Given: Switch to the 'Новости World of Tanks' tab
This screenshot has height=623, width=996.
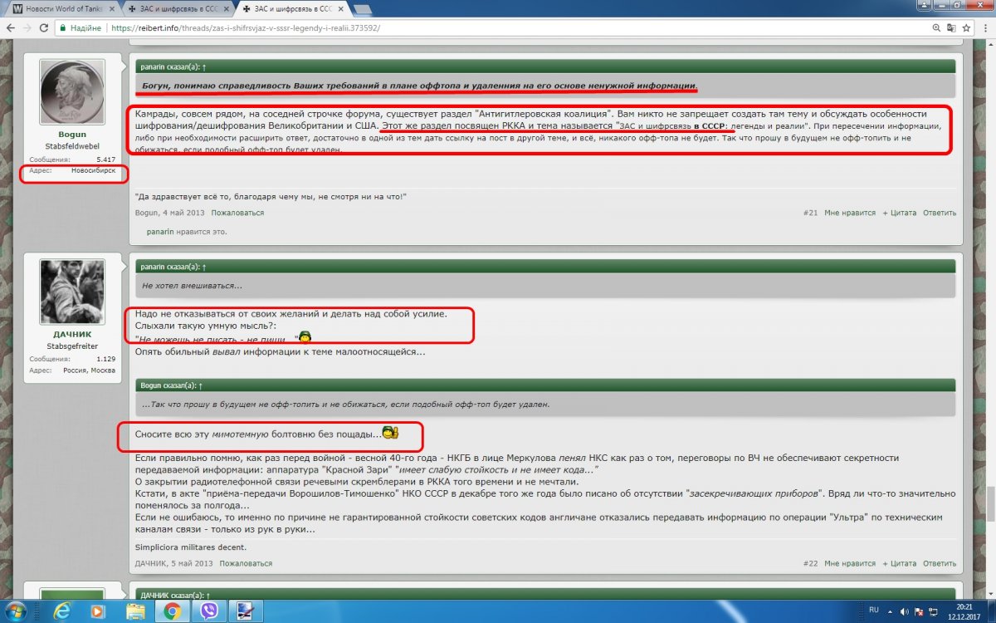Looking at the screenshot, I should [x=62, y=8].
